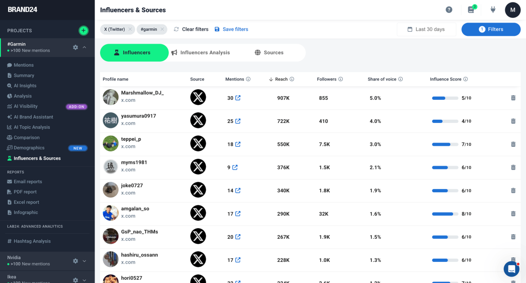Sort the table by Reach column
The image size is (526, 283).
coord(281,79)
